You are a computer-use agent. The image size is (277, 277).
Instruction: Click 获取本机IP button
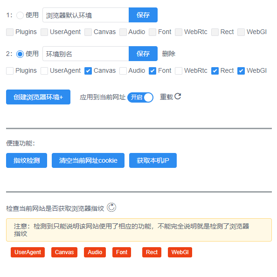click(x=153, y=160)
